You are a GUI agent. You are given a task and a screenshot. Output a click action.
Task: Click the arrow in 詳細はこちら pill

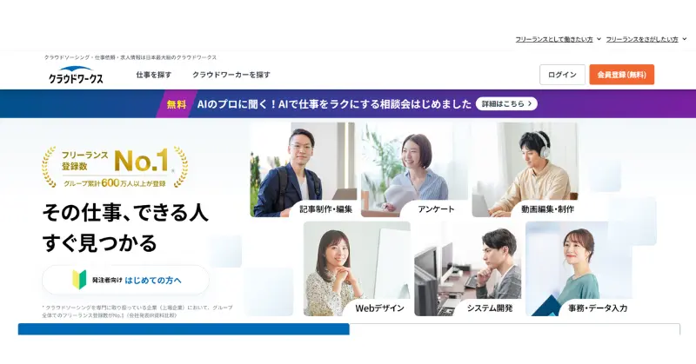click(x=529, y=103)
